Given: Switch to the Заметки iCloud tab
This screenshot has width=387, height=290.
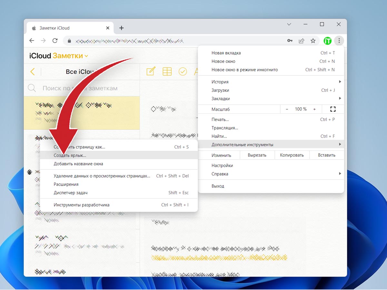Looking at the screenshot, I should point(69,28).
